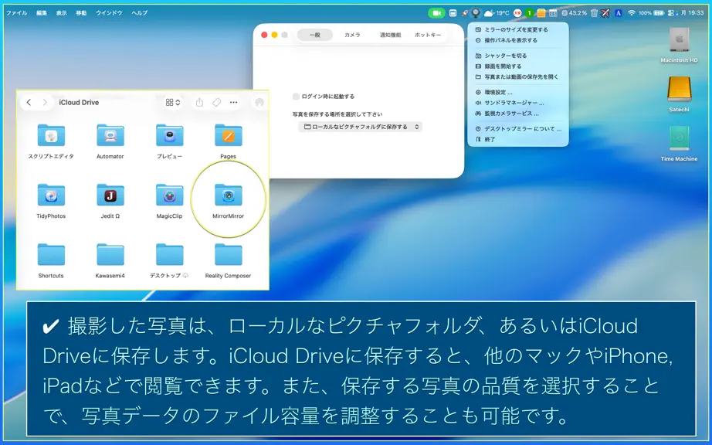Go forward in the iCloud Drive window
Screen dimensions: 712x445
(45, 103)
